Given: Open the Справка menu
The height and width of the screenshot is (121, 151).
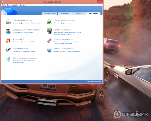Looking at the screenshot, I should [22, 5].
